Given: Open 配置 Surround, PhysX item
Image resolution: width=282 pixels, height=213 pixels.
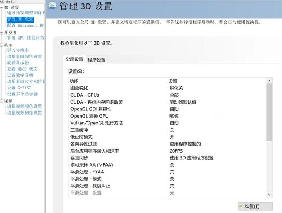Looking at the screenshot, I should click(x=26, y=26).
